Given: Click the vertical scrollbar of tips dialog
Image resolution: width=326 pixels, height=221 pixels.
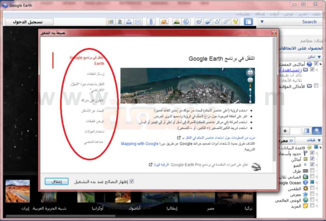Looking at the screenshot, I should coord(274,99).
